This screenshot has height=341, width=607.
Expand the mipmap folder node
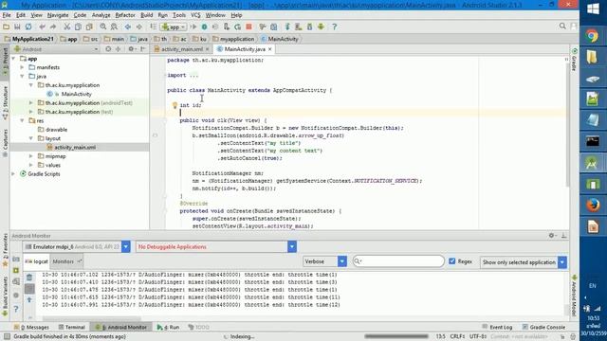tap(31, 156)
